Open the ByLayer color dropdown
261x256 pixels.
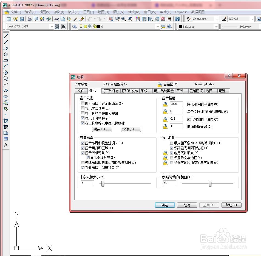click(x=216, y=27)
